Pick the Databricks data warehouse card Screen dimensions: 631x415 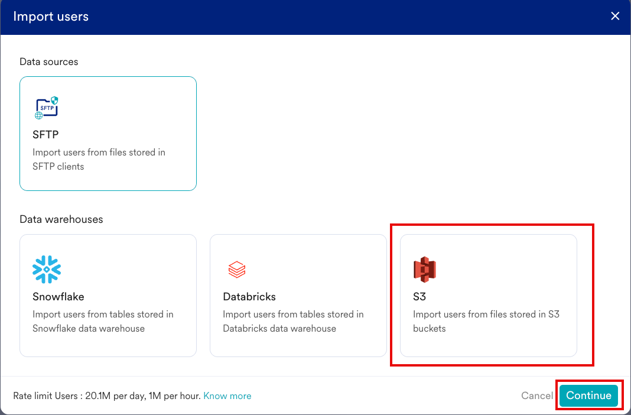click(x=298, y=296)
